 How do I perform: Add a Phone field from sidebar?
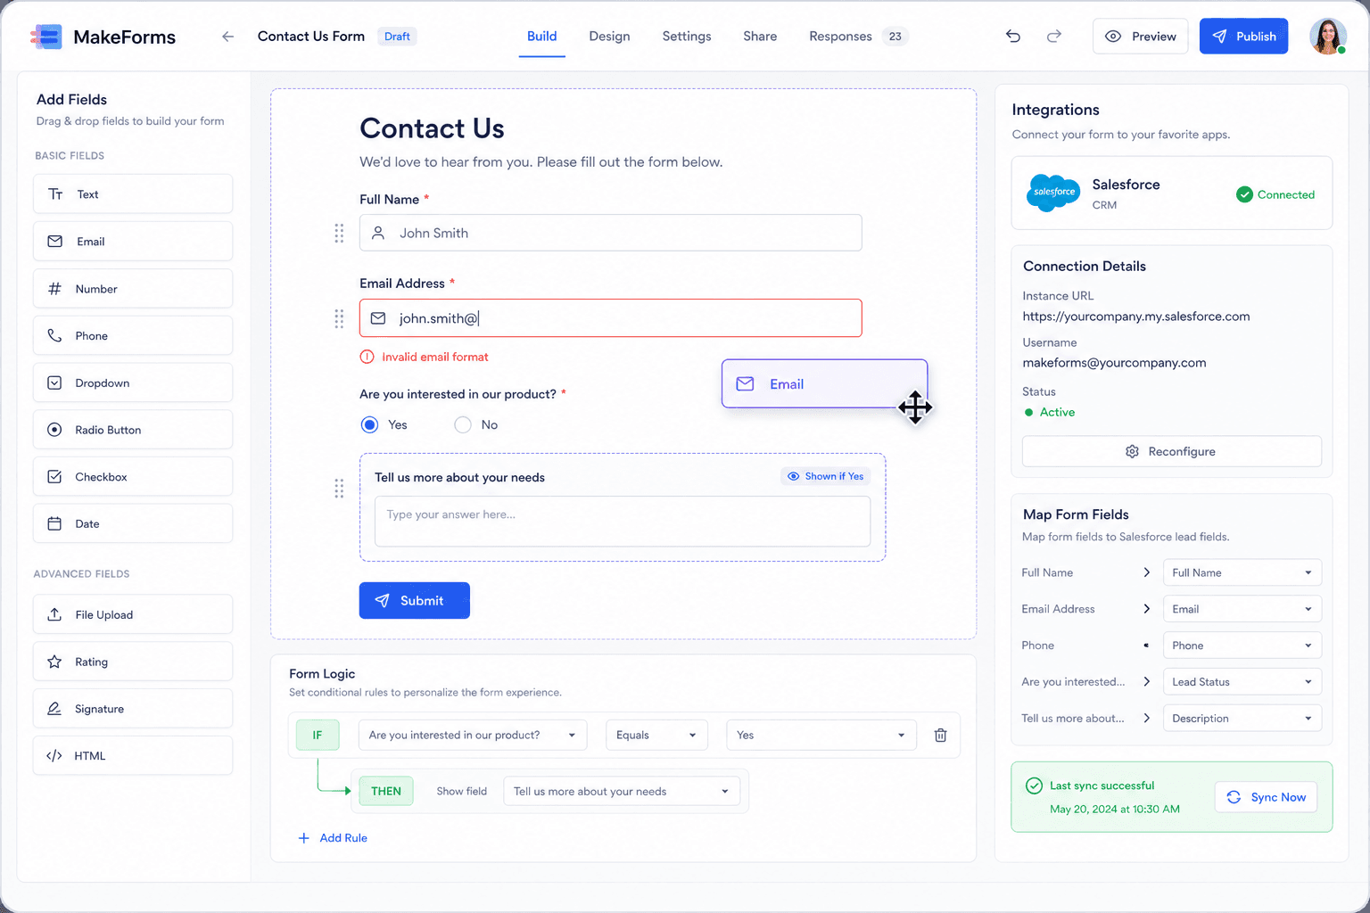(133, 336)
